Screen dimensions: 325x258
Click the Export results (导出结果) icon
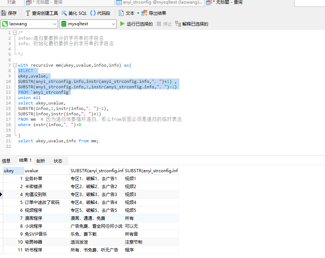[144, 13]
